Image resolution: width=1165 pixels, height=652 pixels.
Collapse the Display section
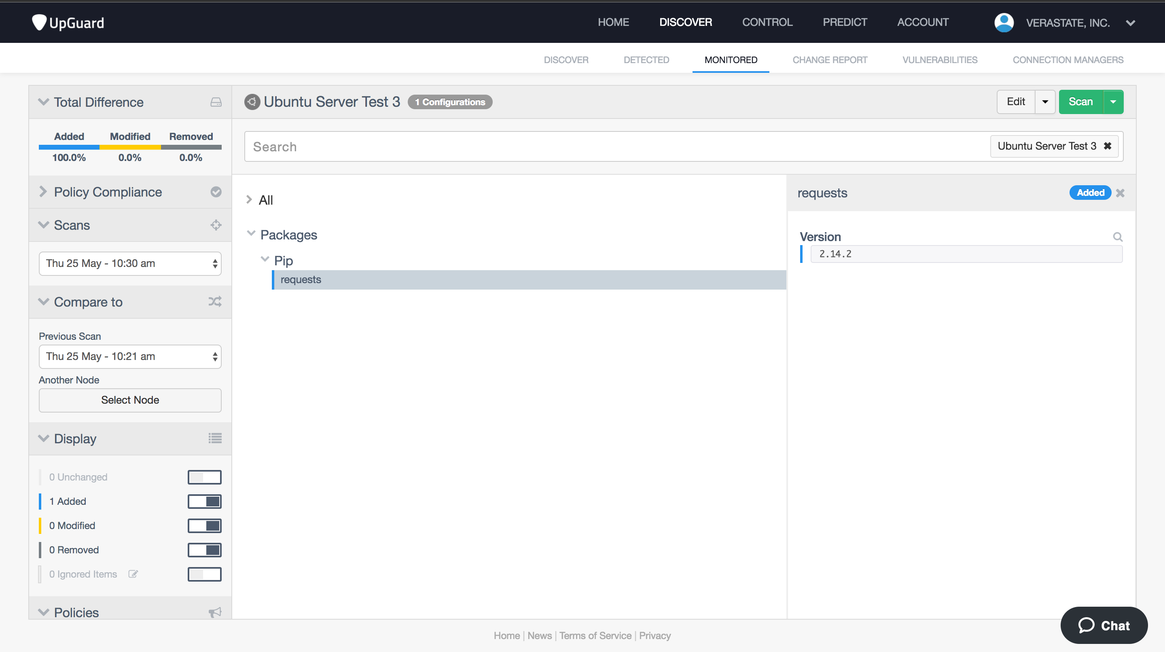coord(43,438)
